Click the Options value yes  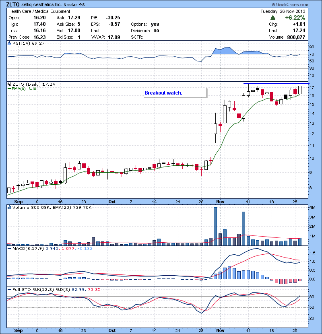tap(155, 24)
